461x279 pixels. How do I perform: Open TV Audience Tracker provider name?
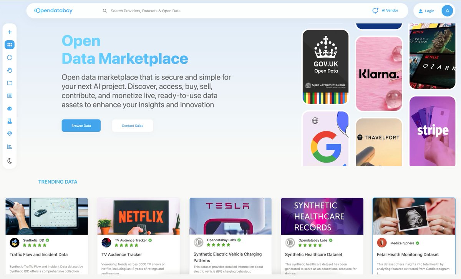(131, 240)
